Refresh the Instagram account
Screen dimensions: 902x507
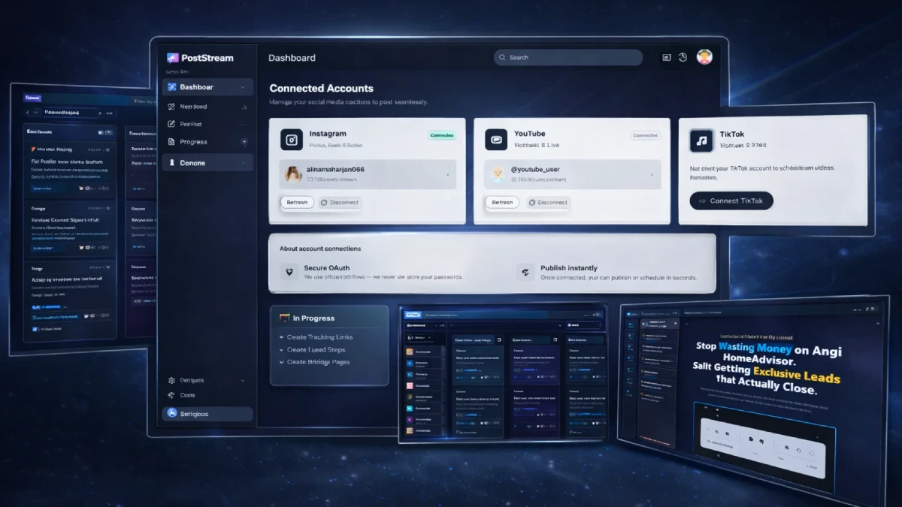click(x=297, y=202)
